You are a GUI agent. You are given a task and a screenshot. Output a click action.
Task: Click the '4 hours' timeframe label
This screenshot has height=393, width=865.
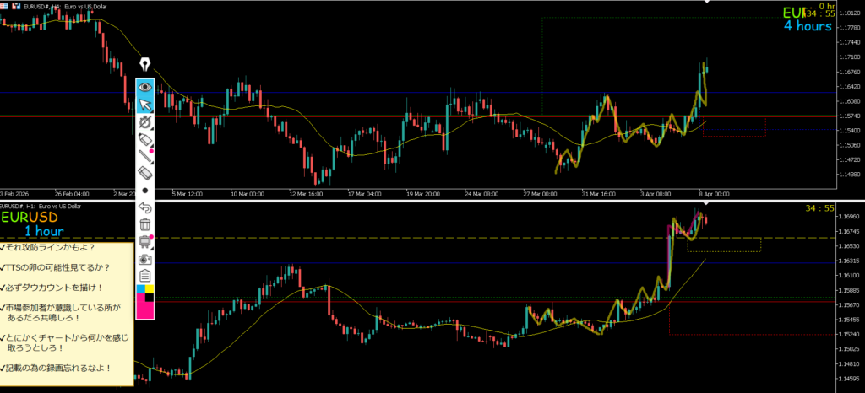[x=808, y=26]
